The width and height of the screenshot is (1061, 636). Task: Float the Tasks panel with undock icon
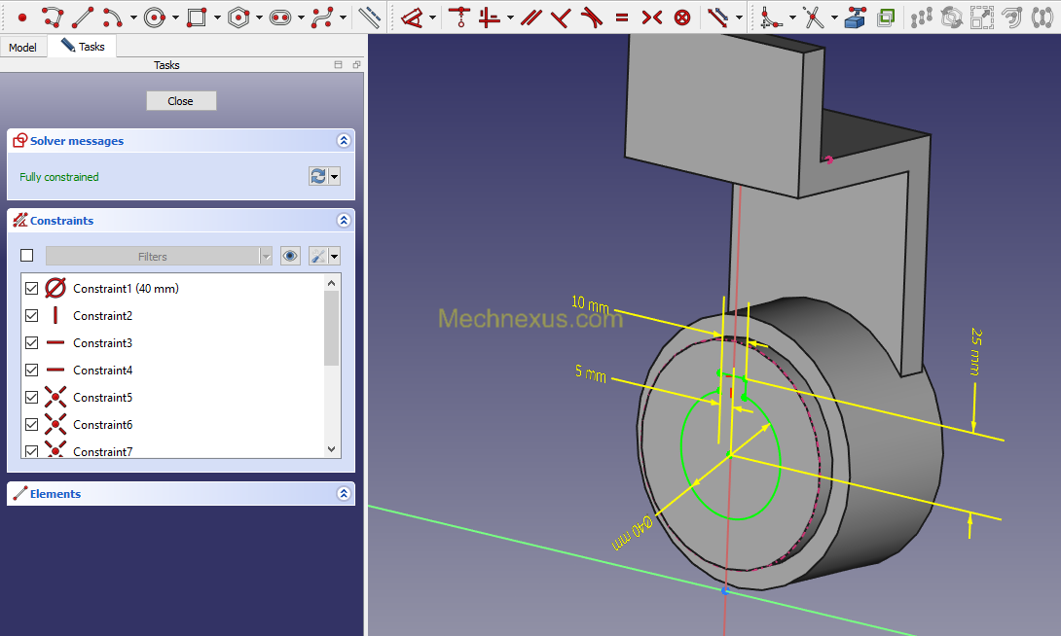tap(356, 65)
